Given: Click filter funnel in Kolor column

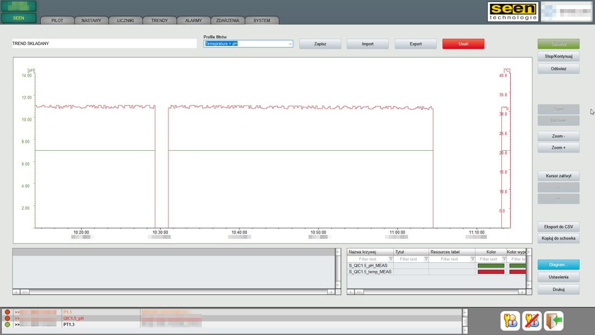Looking at the screenshot, I should (504, 259).
